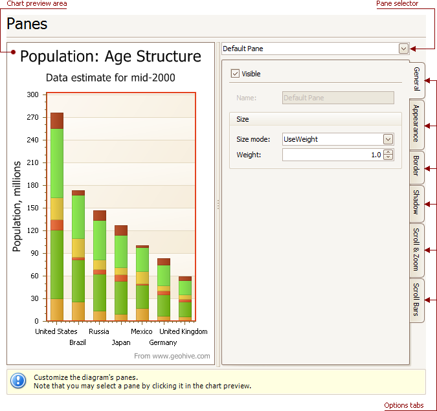Click the blue information icon
The height and width of the screenshot is (411, 437).
coord(19,381)
